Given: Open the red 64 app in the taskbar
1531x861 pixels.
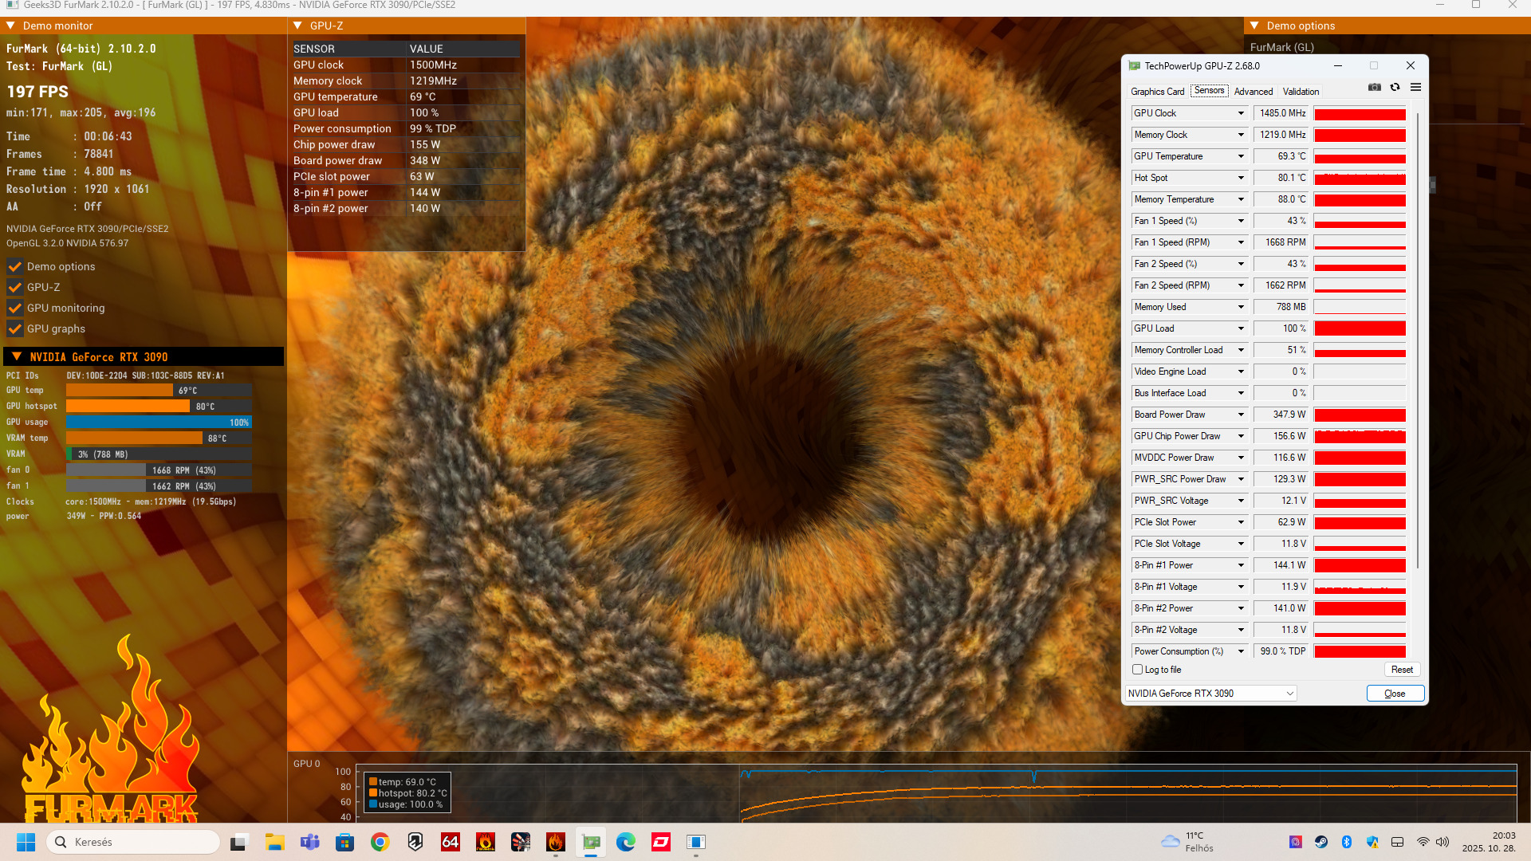Looking at the screenshot, I should click(451, 842).
